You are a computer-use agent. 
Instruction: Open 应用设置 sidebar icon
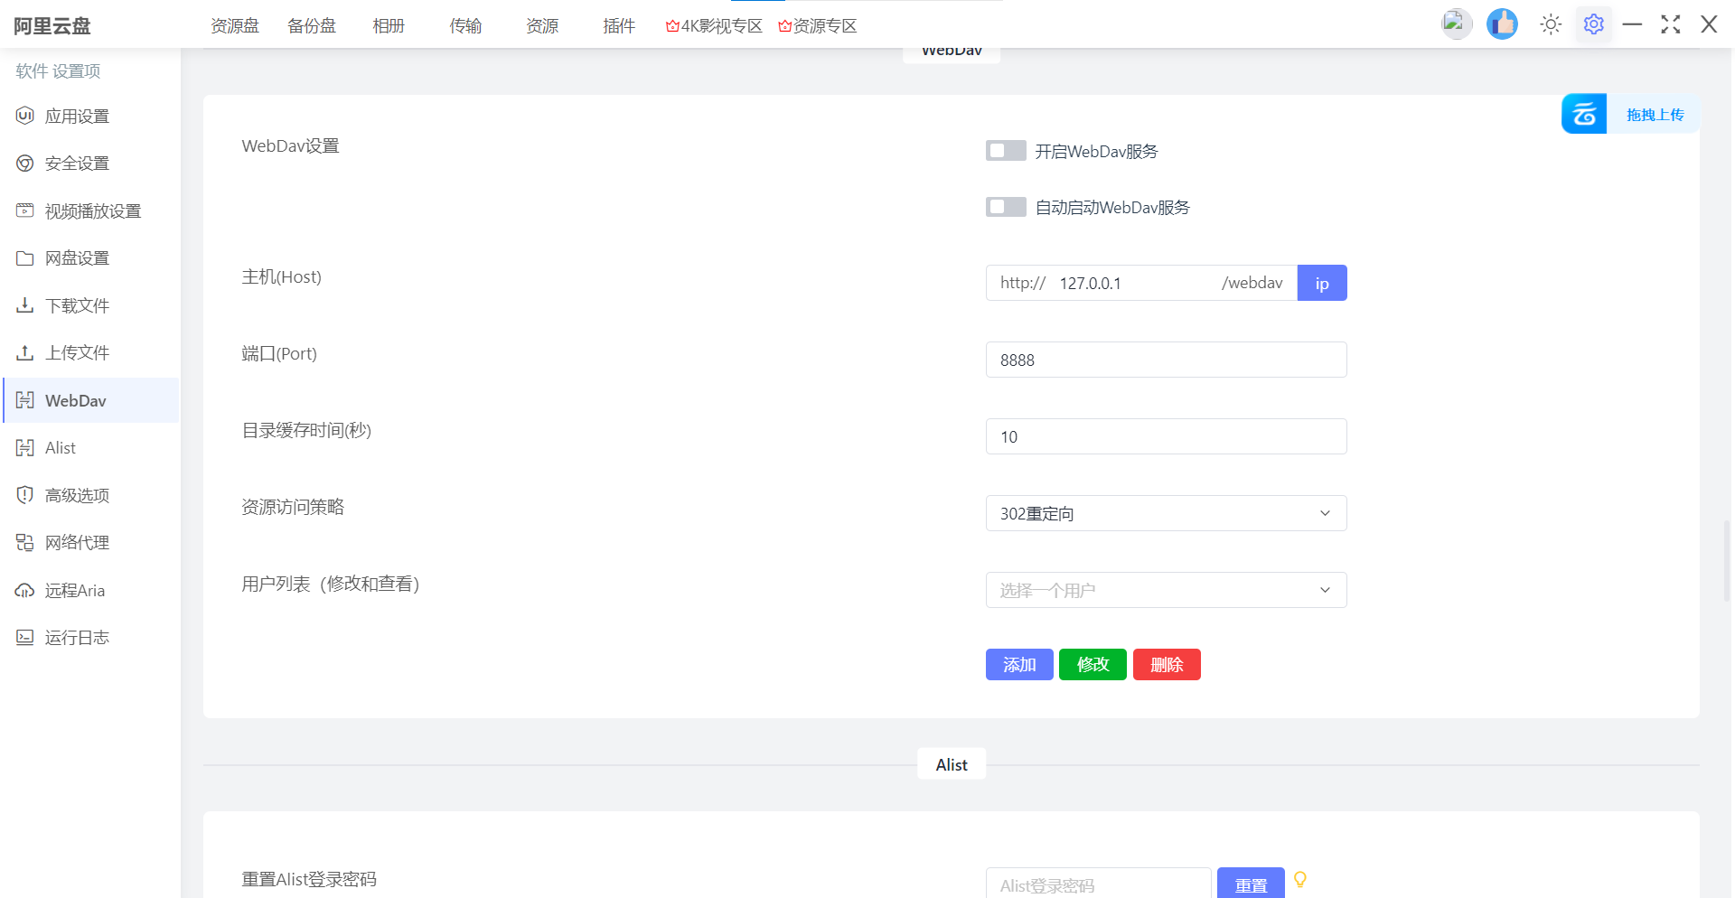tap(25, 116)
